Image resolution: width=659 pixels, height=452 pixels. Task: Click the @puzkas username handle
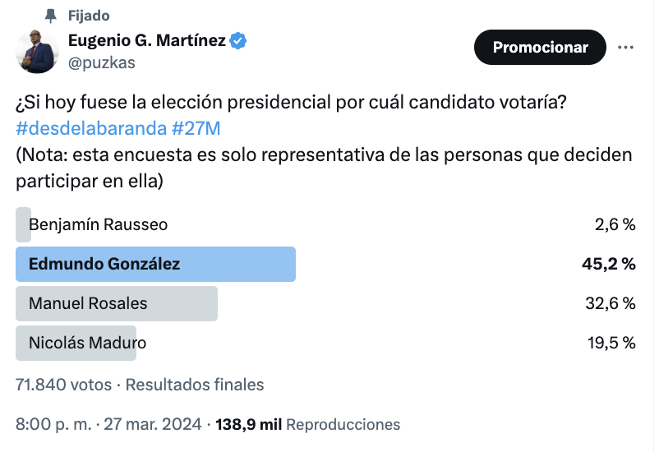tap(102, 63)
